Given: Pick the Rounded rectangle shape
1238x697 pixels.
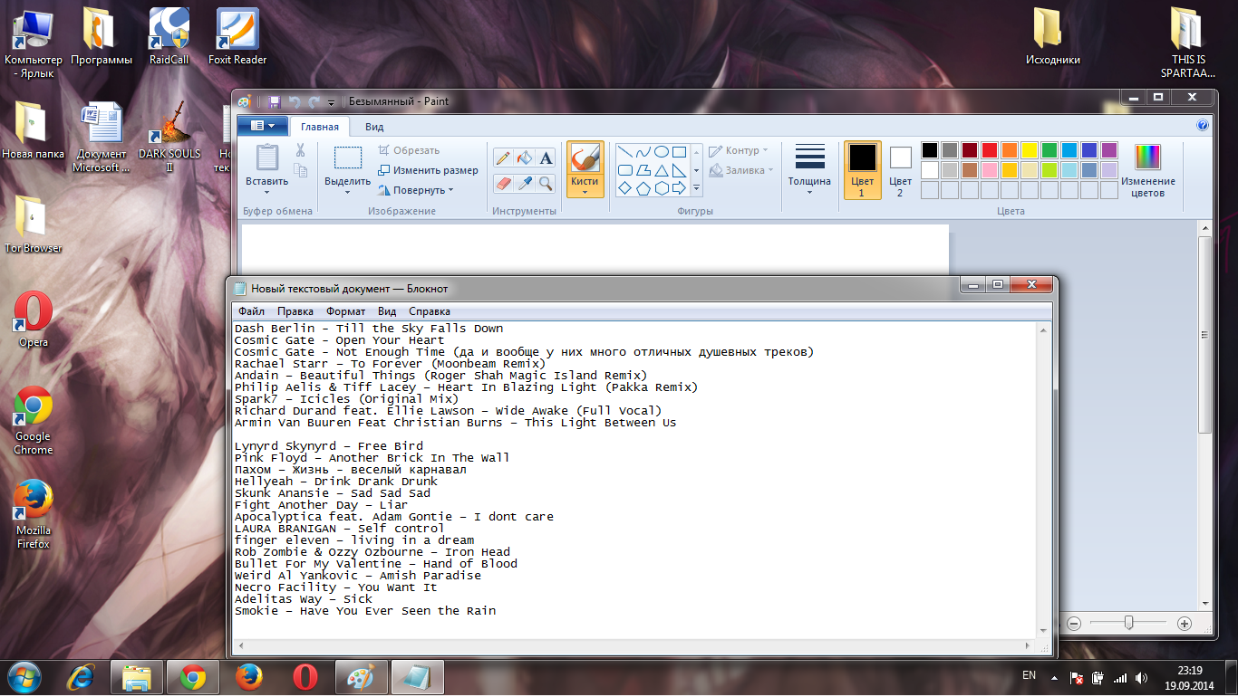Looking at the screenshot, I should tap(624, 169).
